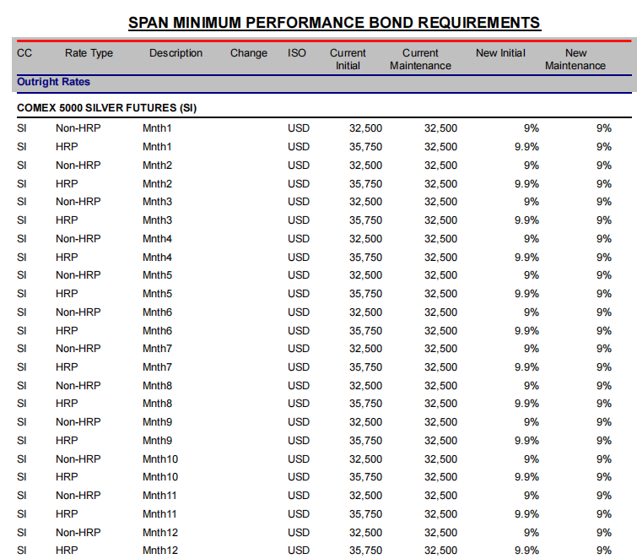Select the Current Maintenance column header
The width and height of the screenshot is (637, 559).
pyautogui.click(x=420, y=59)
